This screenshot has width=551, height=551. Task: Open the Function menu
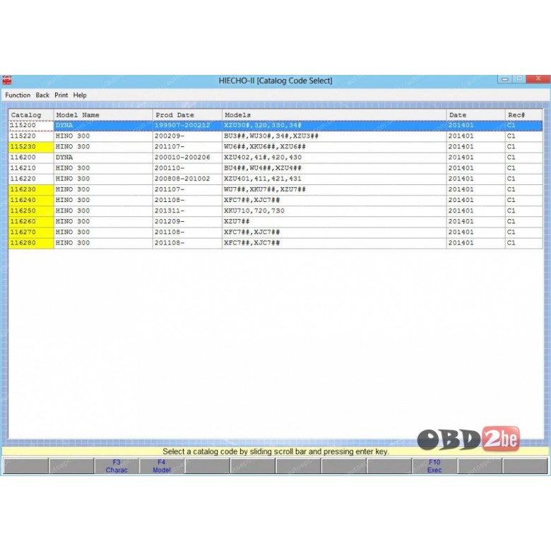coord(18,95)
